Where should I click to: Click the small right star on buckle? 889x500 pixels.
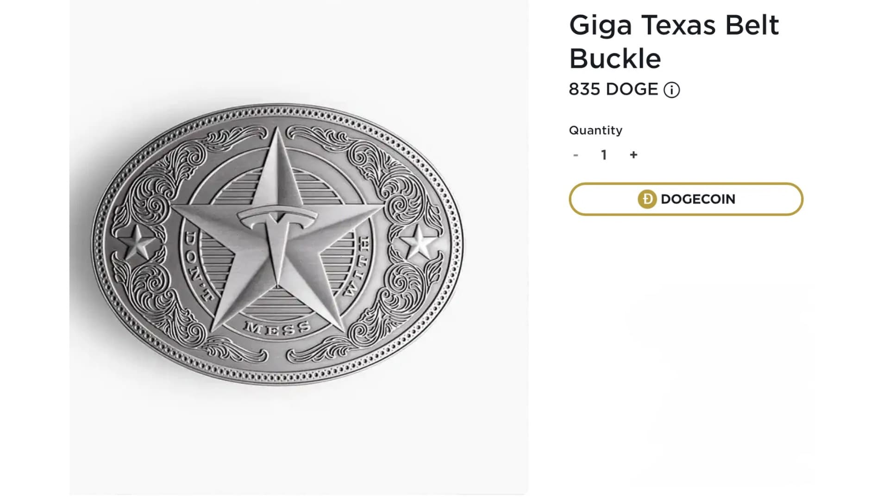coord(419,242)
